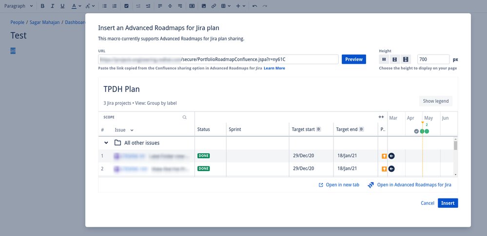Screen dimensions: 487x236
Task: Apply bold formatting in the editor toolbar
Action: coord(42,6)
